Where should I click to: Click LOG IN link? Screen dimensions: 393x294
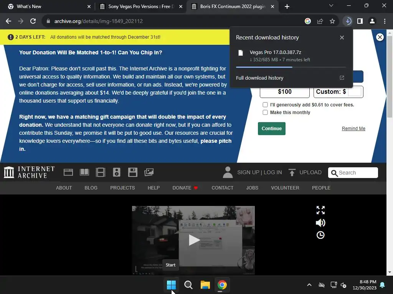[x=273, y=173]
